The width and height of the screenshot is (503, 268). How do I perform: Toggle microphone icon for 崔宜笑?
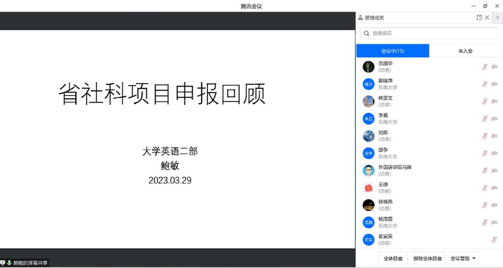tap(494, 240)
